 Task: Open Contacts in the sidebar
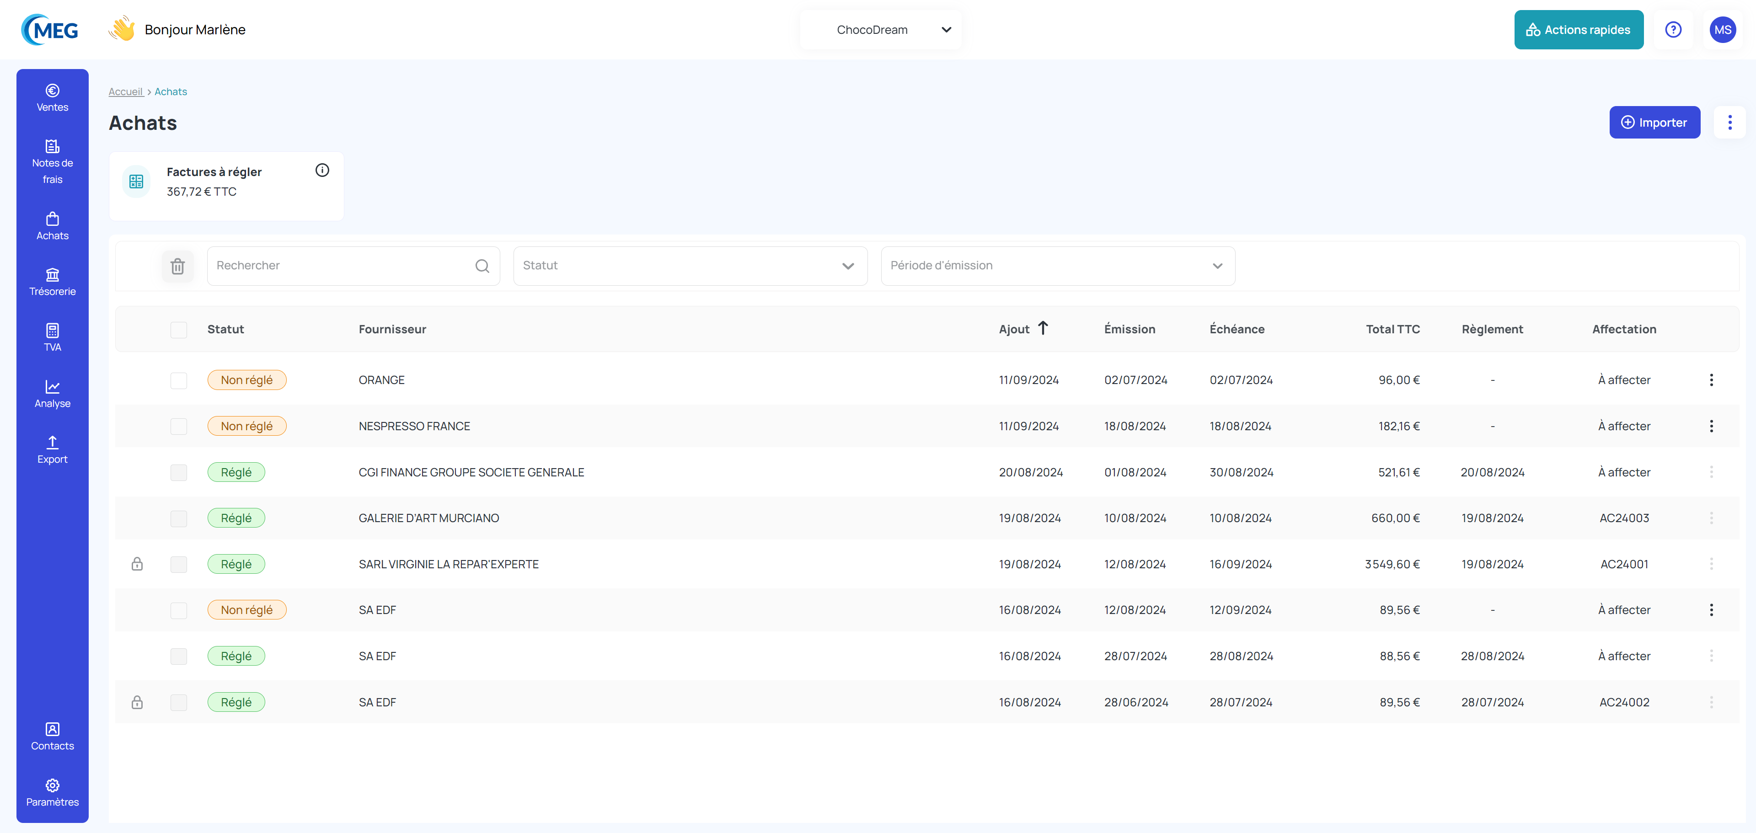click(x=53, y=737)
